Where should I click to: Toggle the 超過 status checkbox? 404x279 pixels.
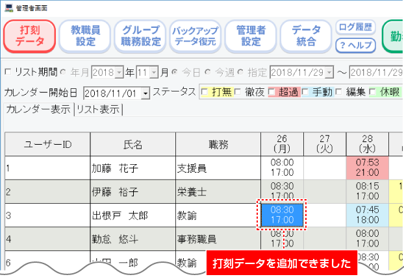(x=272, y=92)
